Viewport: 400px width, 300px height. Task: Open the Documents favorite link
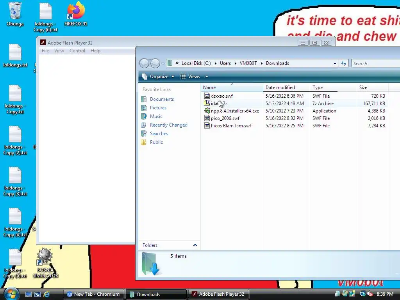point(162,99)
